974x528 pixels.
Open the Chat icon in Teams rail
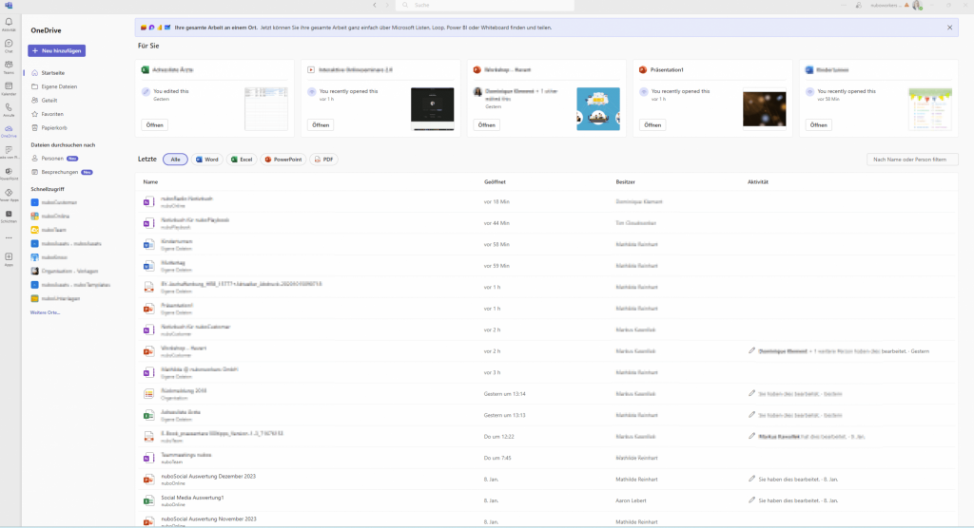[9, 44]
